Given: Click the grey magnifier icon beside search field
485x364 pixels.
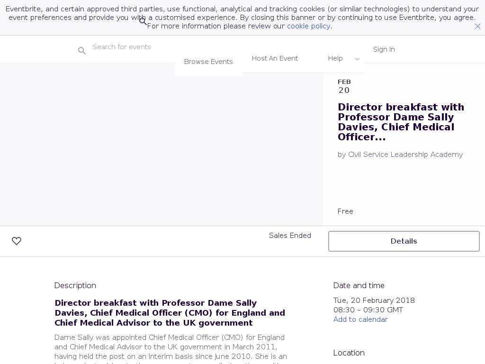Looking at the screenshot, I should [82, 51].
